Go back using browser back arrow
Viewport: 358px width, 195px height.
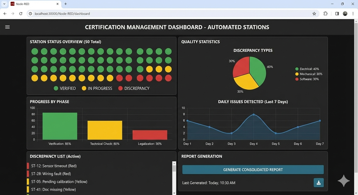click(x=5, y=14)
